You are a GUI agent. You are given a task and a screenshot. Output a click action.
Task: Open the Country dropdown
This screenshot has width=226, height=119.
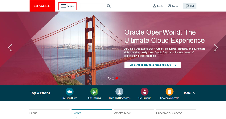pyautogui.click(x=174, y=6)
